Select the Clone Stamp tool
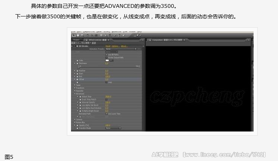Screen dimensions: 278x161 [x=119, y=35]
